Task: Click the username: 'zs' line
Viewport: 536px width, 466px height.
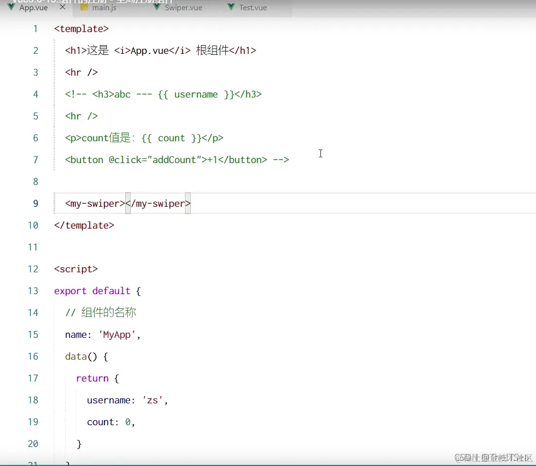Action: click(x=128, y=400)
